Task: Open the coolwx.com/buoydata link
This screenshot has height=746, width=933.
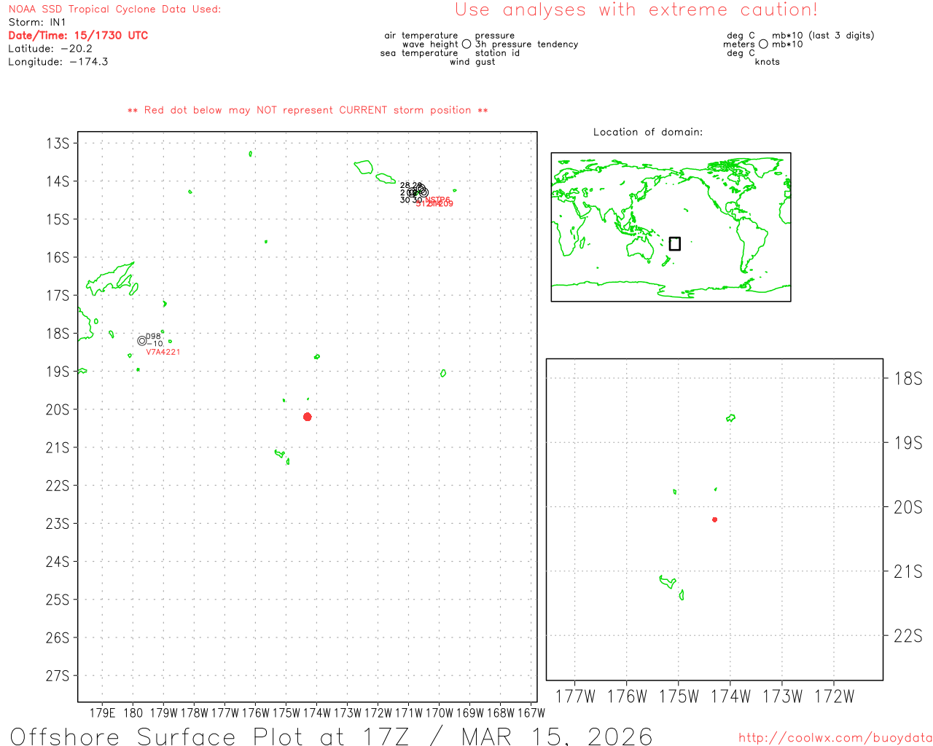Action: pyautogui.click(x=835, y=738)
